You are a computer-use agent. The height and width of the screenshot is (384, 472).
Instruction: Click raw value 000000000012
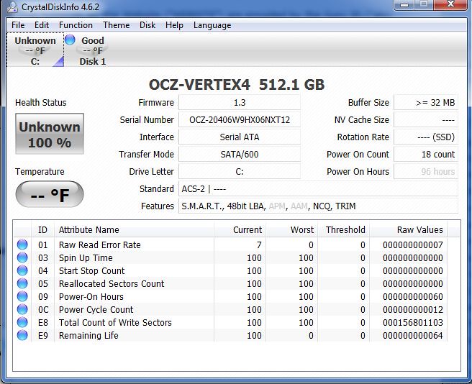(x=413, y=310)
